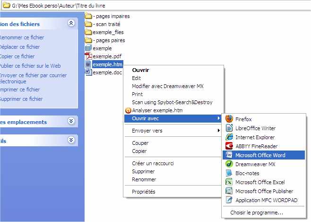Select folder name 'exemple_files'
This screenshot has height=222, width=311.
point(108,32)
